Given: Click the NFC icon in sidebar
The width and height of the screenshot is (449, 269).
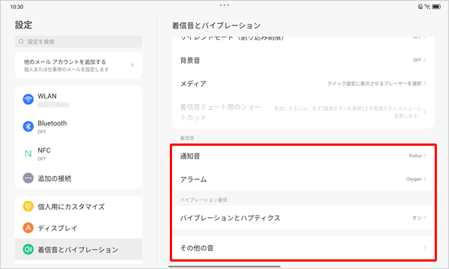Looking at the screenshot, I should 28,154.
